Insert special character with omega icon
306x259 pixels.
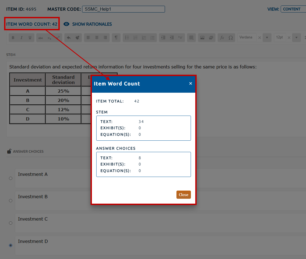click(x=230, y=38)
